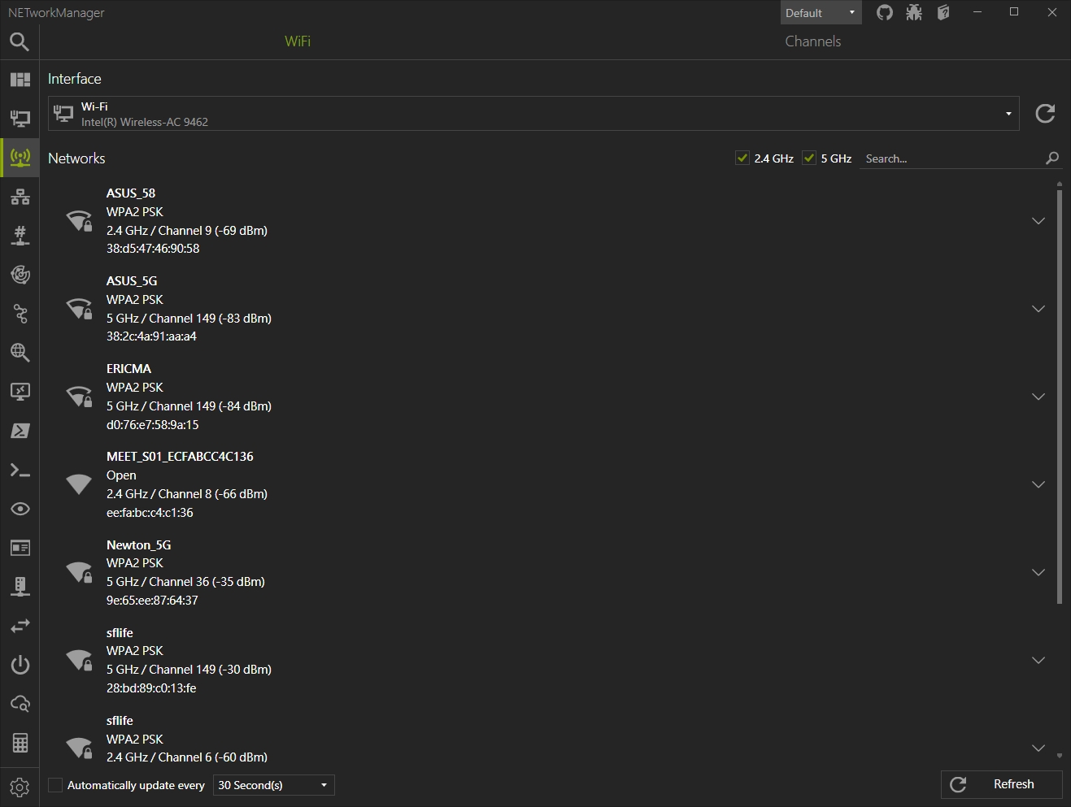The image size is (1071, 807).
Task: Open the Default profile dropdown
Action: pos(821,12)
